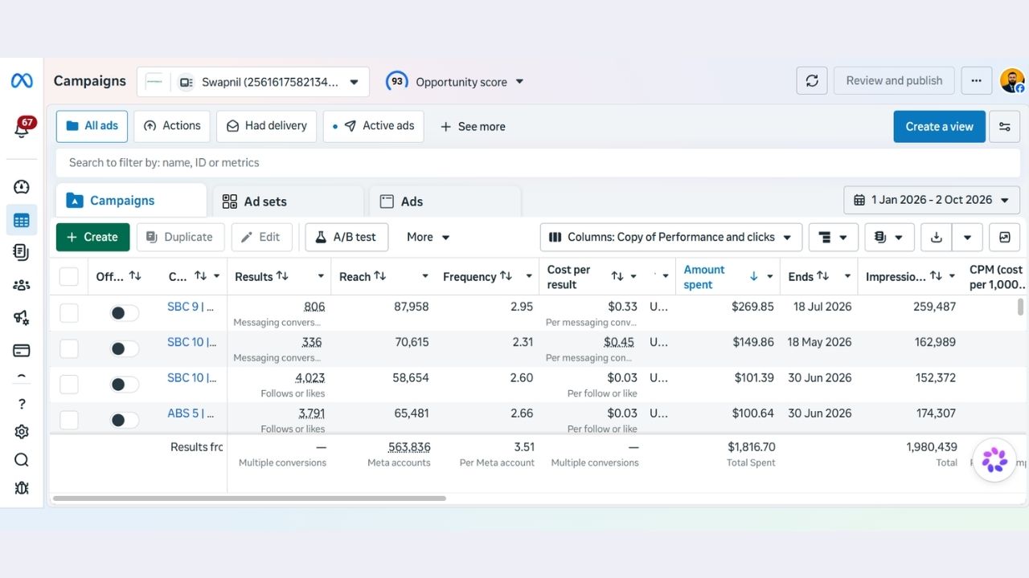Screen dimensions: 1029x578
Task: Expand the Opportunity score dropdown
Action: 455,82
